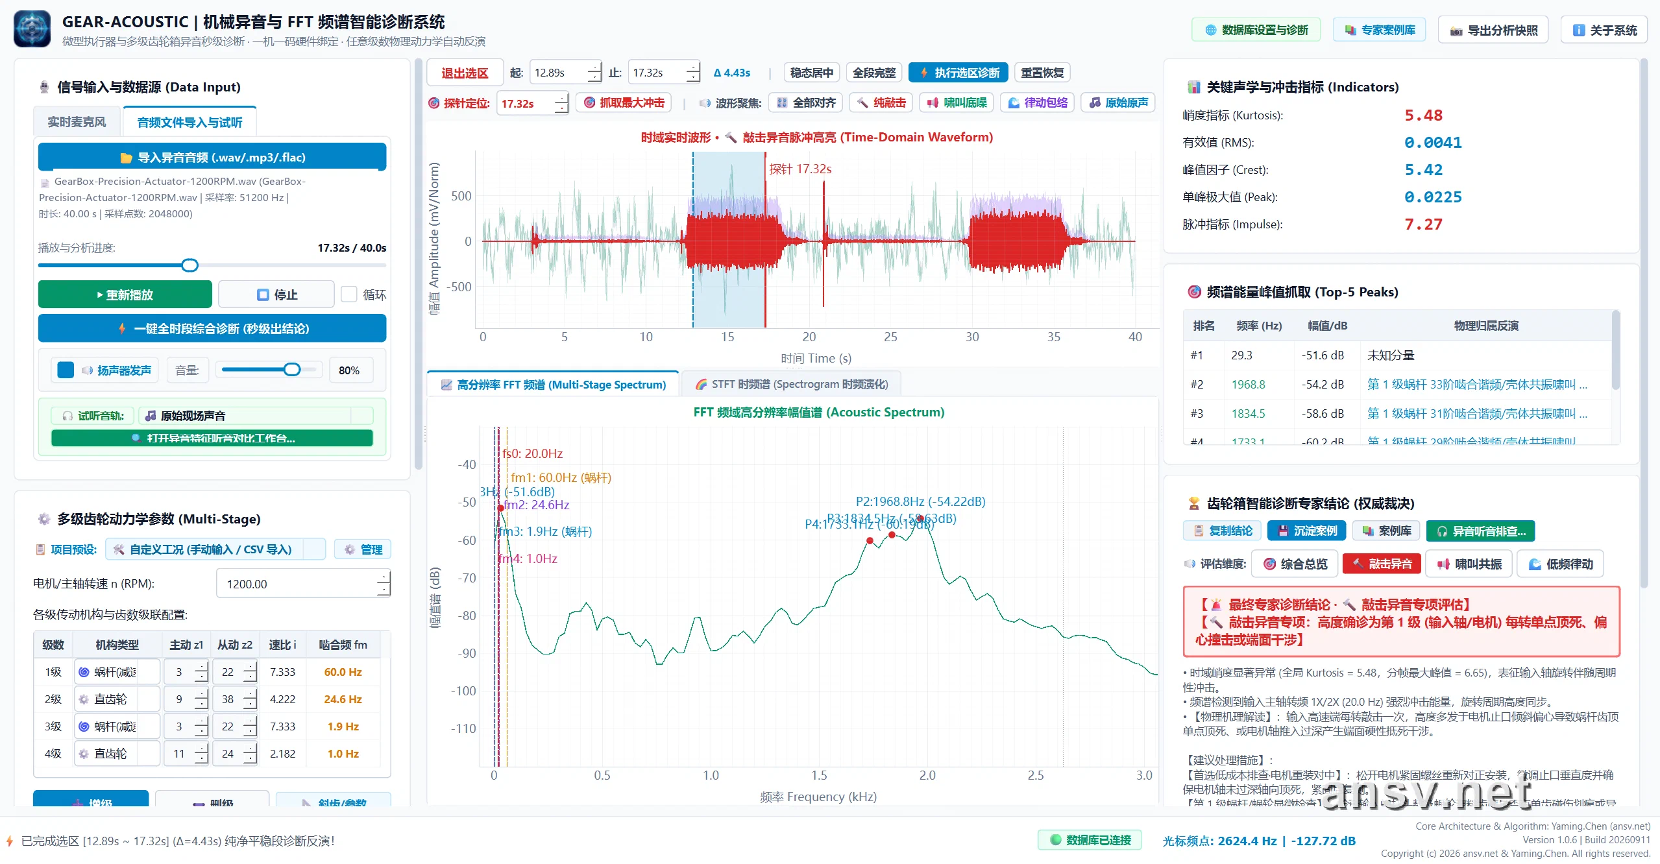Click the 沉淀案例 save button
The image size is (1660, 864).
pyautogui.click(x=1306, y=531)
